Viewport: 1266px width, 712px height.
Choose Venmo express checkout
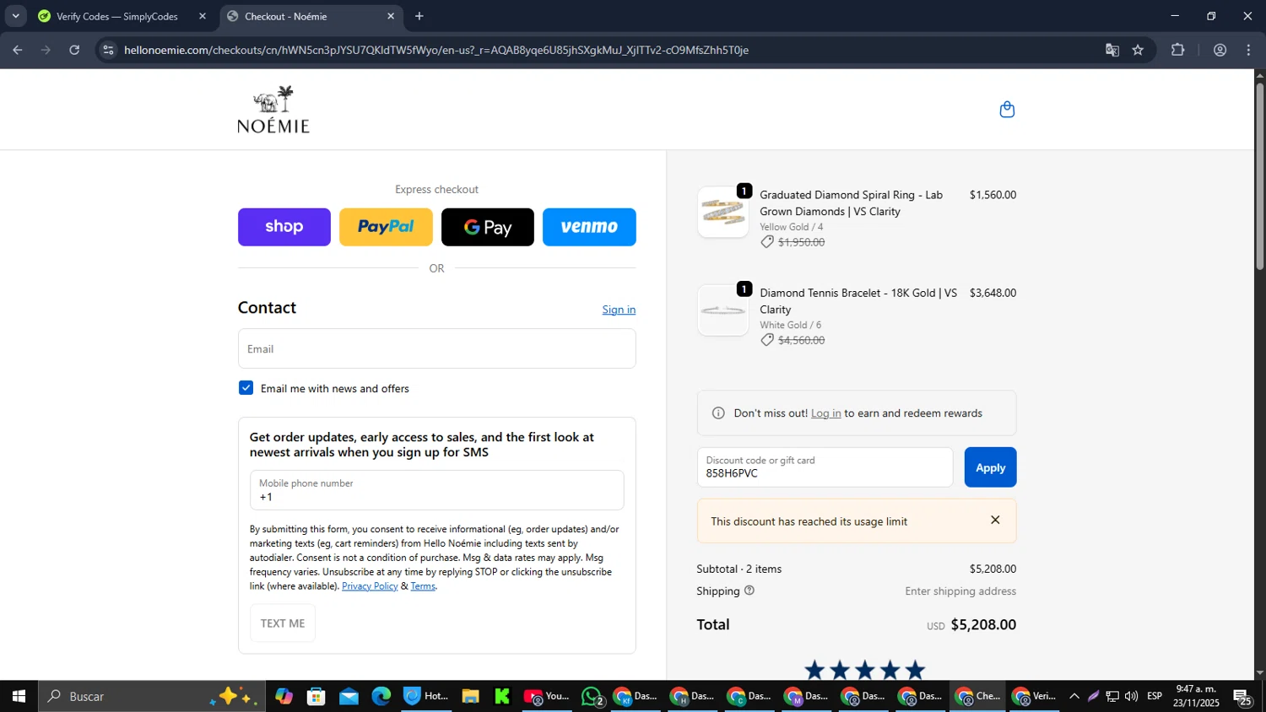point(589,227)
